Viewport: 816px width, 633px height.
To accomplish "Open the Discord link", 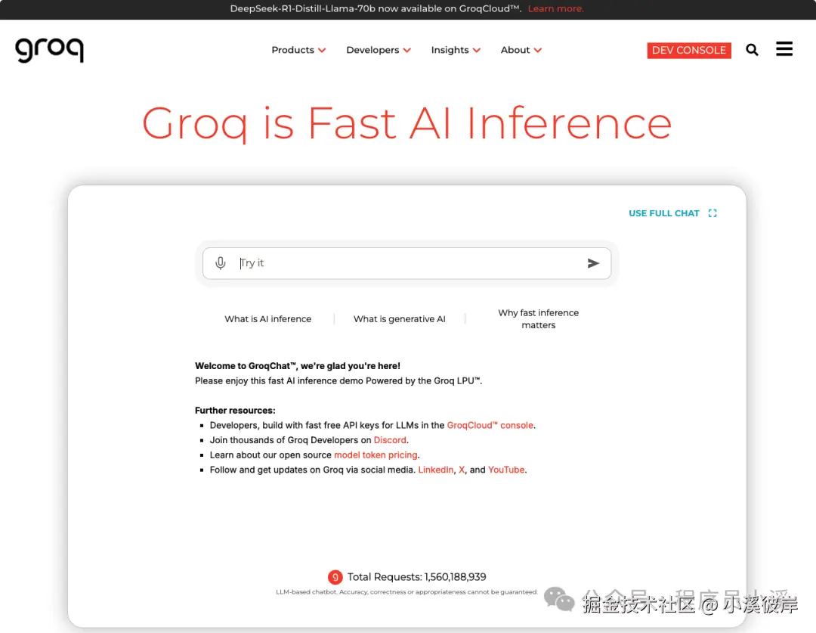I will coord(390,440).
